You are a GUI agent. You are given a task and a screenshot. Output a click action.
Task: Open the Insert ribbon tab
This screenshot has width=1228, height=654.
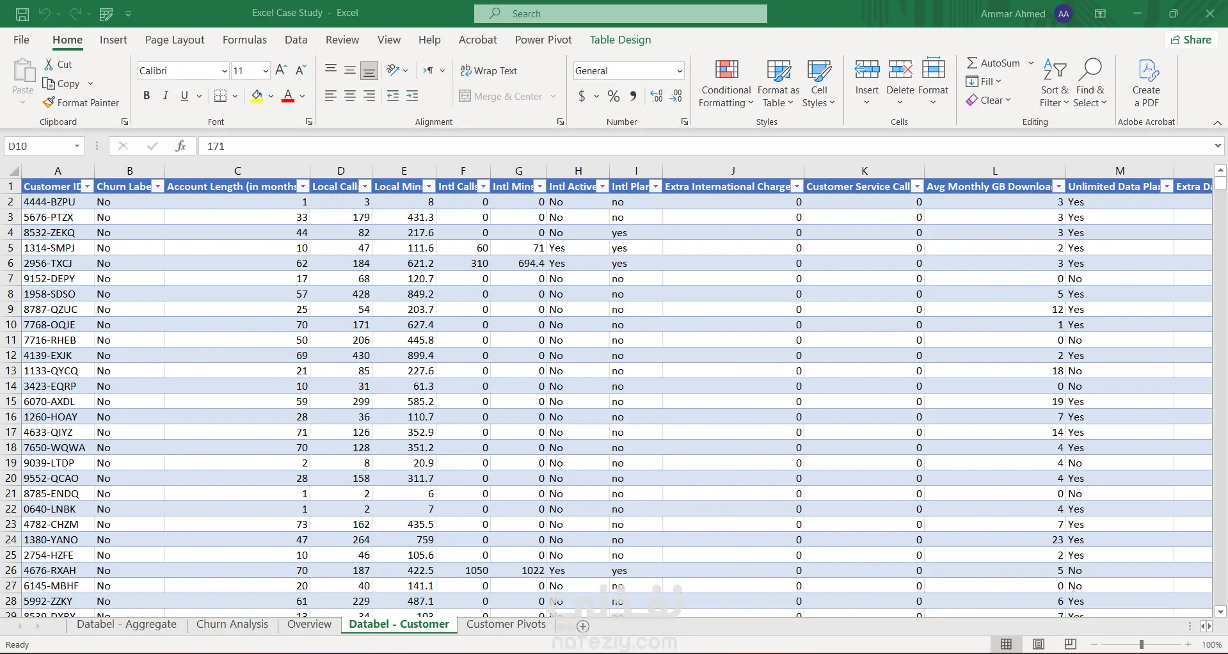click(113, 40)
